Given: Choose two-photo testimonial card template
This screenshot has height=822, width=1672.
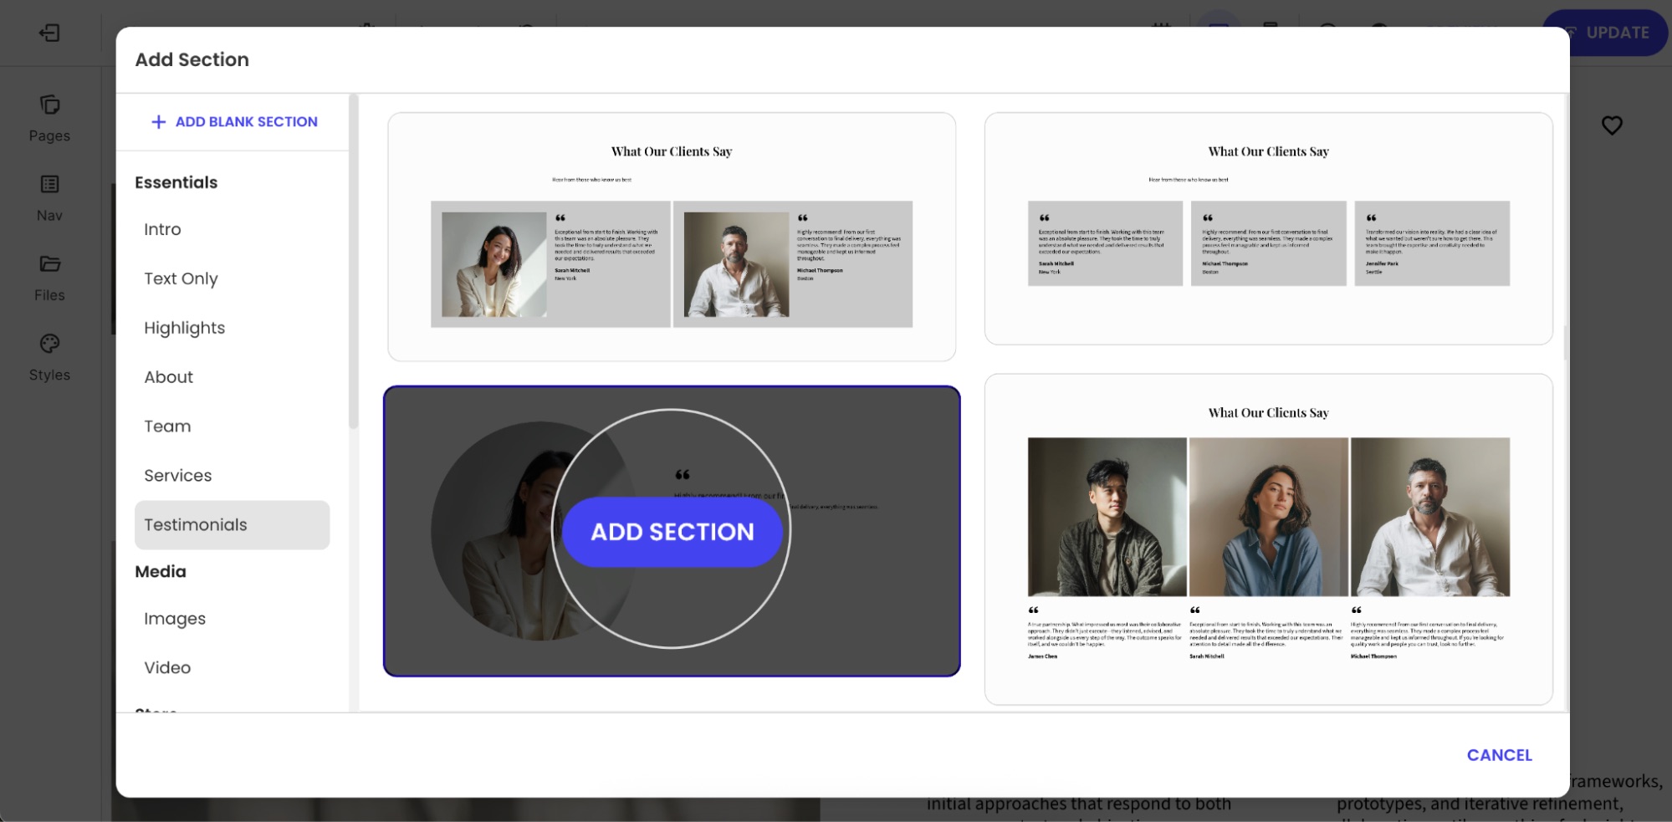Looking at the screenshot, I should (x=672, y=237).
